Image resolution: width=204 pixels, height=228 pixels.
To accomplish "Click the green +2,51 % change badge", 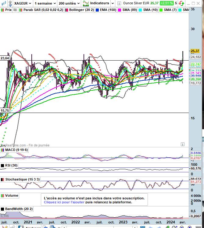I will [x=166, y=3].
